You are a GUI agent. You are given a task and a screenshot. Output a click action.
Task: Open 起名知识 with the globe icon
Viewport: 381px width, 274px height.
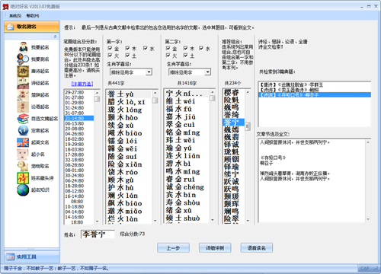[34, 190]
